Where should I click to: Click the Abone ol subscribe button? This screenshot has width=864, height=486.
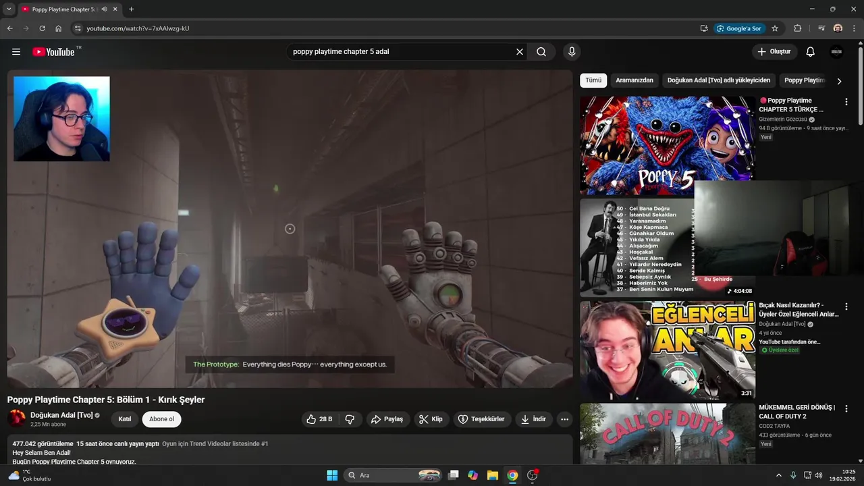point(161,419)
